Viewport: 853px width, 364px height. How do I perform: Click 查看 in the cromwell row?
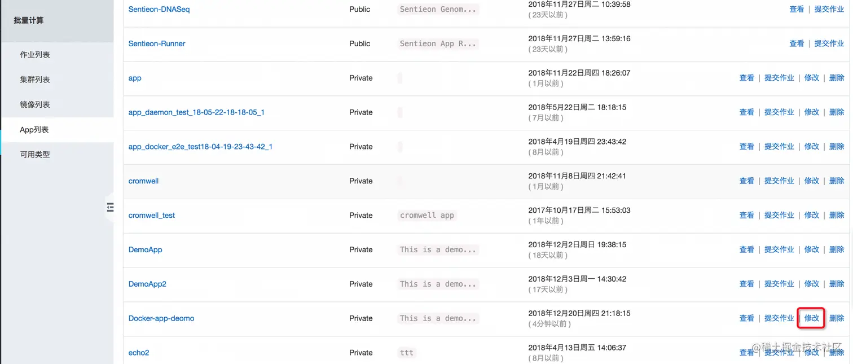(747, 181)
